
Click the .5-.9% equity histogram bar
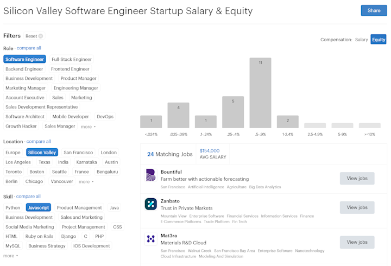click(x=260, y=93)
